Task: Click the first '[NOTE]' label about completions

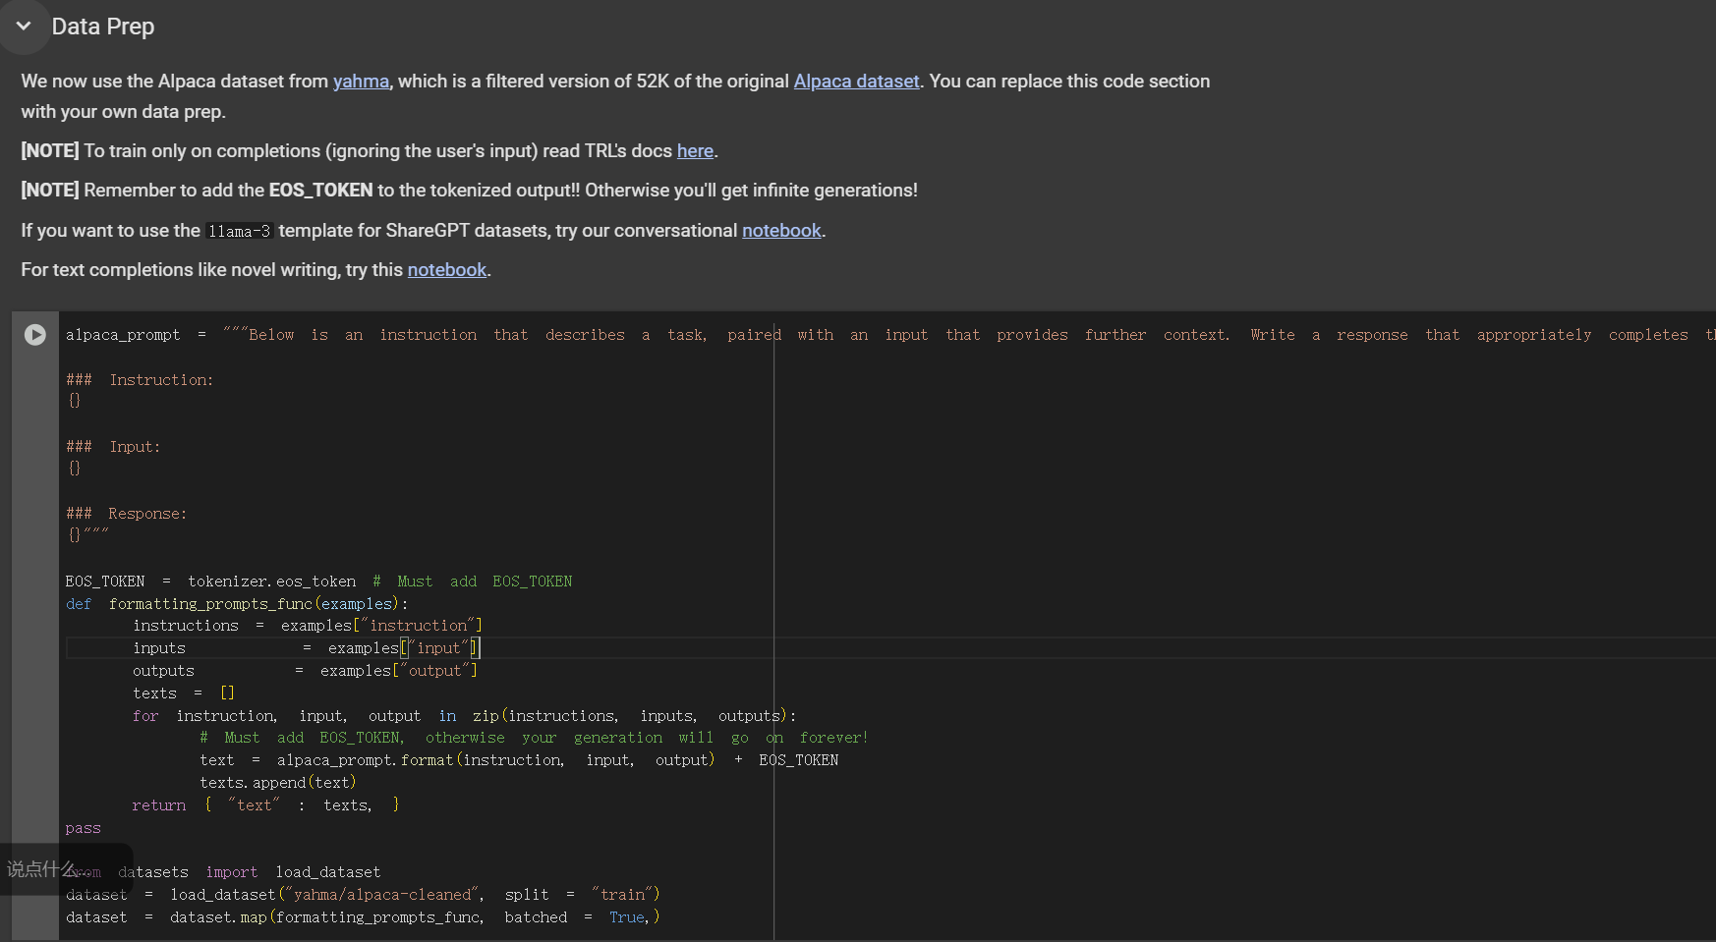Action: pos(50,151)
